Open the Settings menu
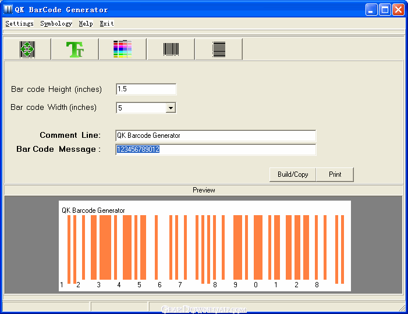 pyautogui.click(x=20, y=23)
